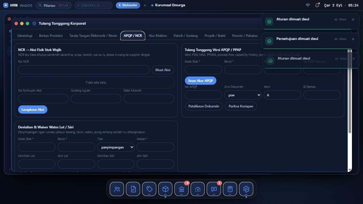Open the chat messages app in dock

pyautogui.click(x=214, y=189)
